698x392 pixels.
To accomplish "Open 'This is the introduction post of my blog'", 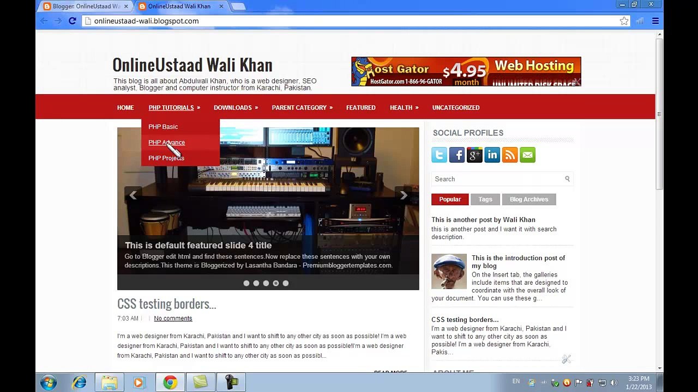I will (x=518, y=262).
